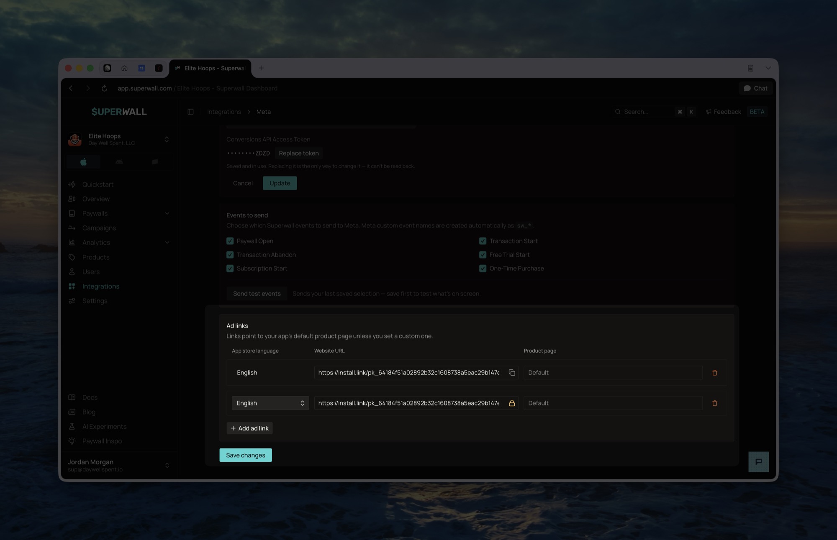Open the Feedback link
This screenshot has height=540, width=837.
point(727,112)
